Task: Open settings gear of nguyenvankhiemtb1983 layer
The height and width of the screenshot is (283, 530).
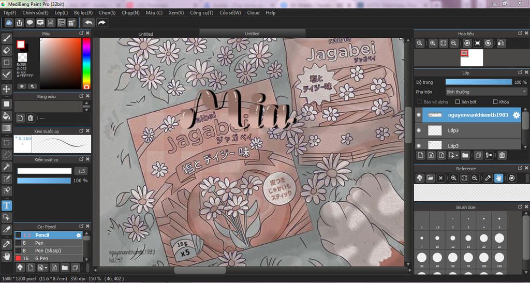Action: 516,115
